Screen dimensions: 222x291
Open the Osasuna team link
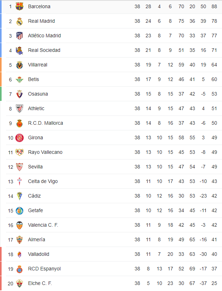(38, 94)
